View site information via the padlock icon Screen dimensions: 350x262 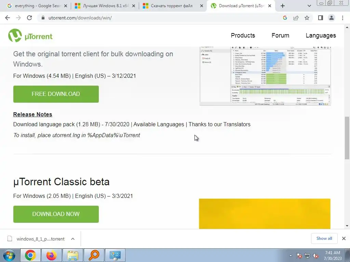(43, 18)
